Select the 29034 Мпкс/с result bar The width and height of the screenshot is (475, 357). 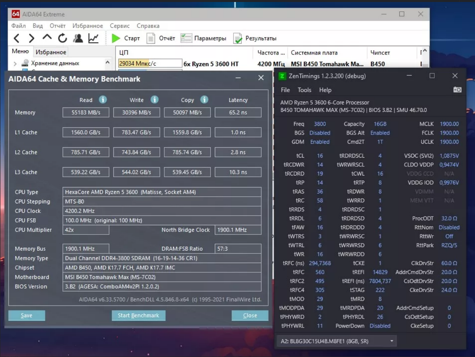point(150,63)
